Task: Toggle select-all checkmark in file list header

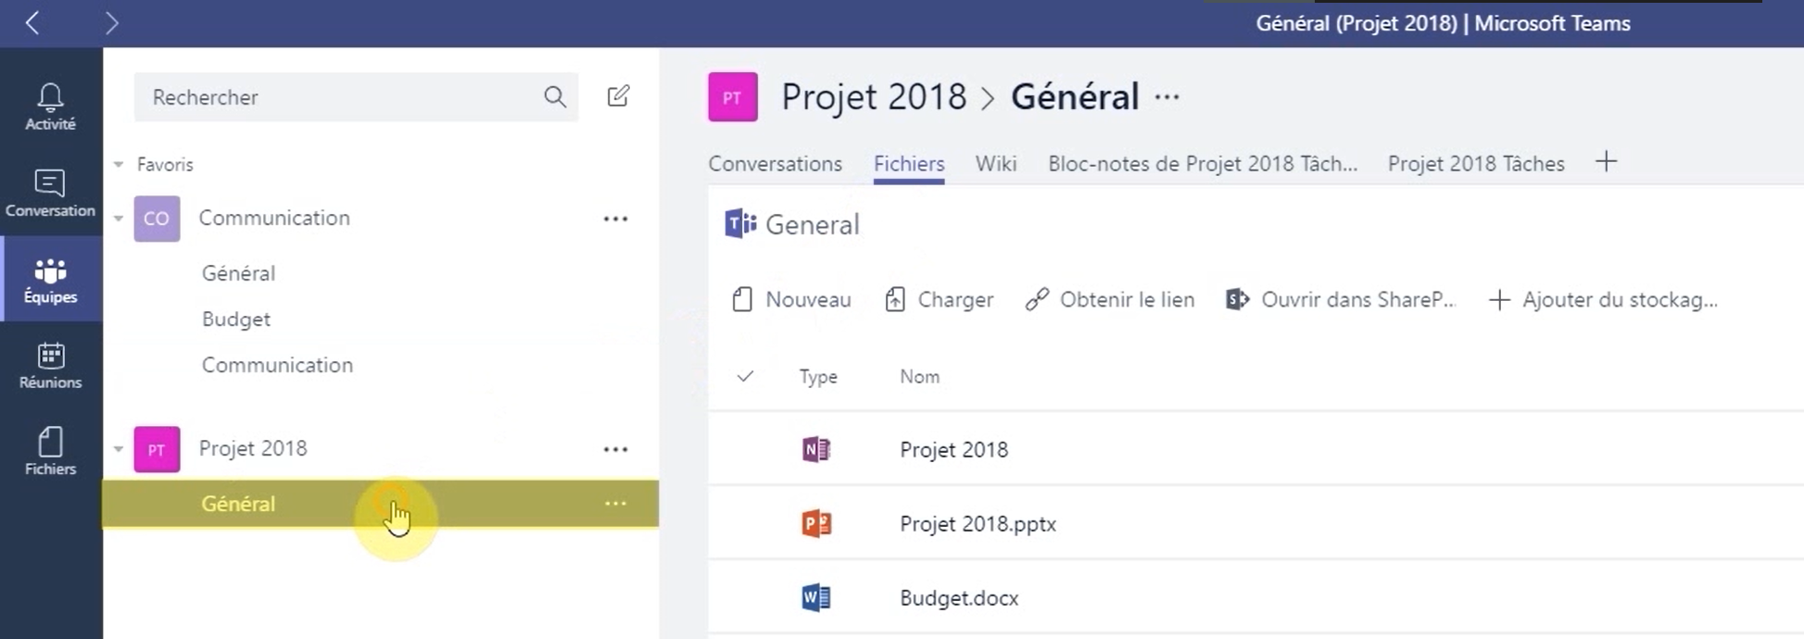Action: tap(745, 376)
